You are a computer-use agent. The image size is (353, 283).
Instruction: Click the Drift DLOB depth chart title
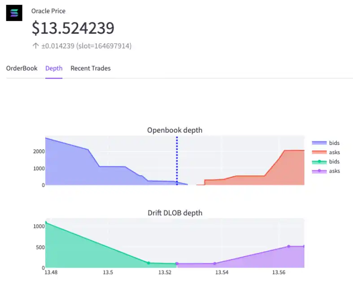tap(174, 213)
